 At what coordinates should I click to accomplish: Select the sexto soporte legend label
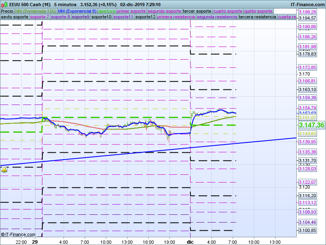pos(15,17)
